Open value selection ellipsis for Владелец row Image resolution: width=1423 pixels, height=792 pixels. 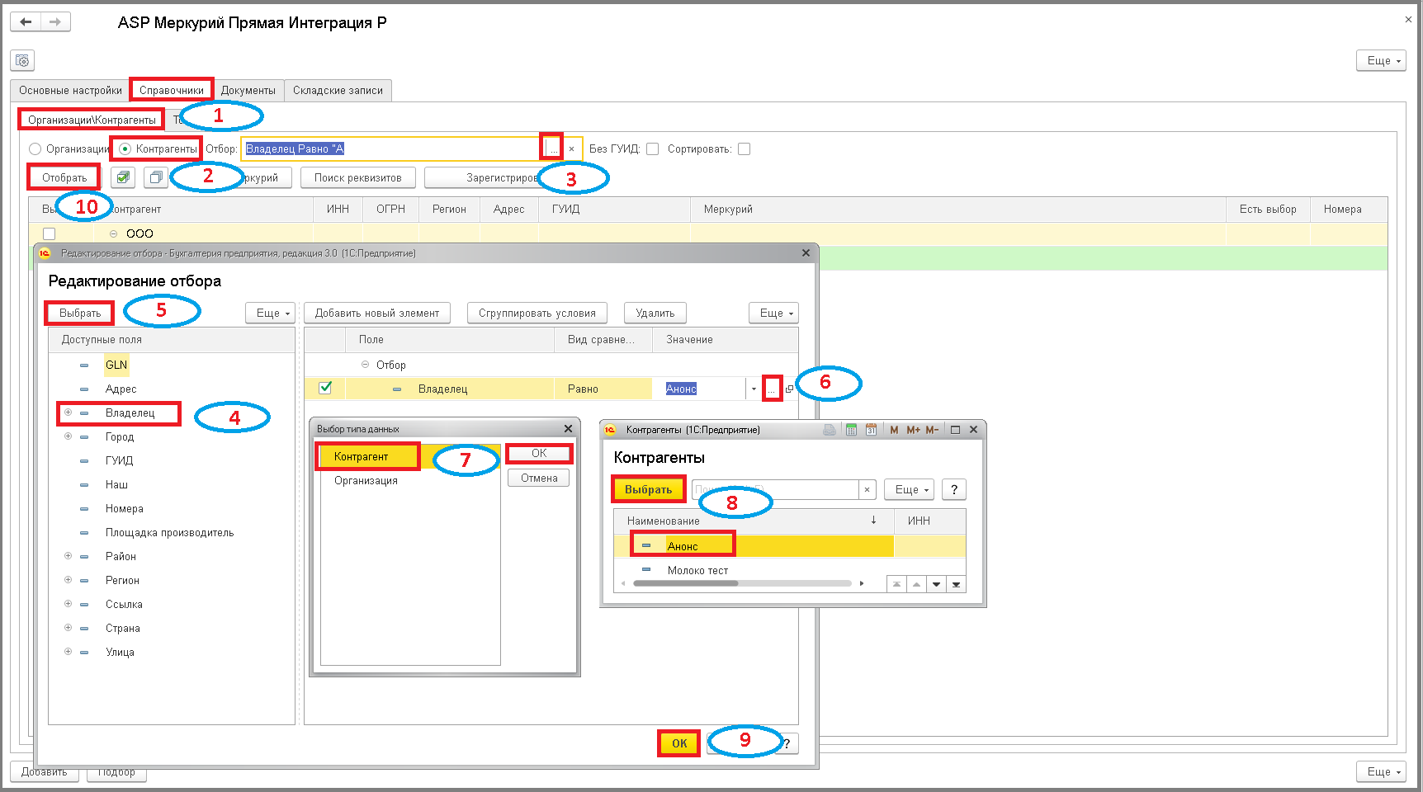772,389
